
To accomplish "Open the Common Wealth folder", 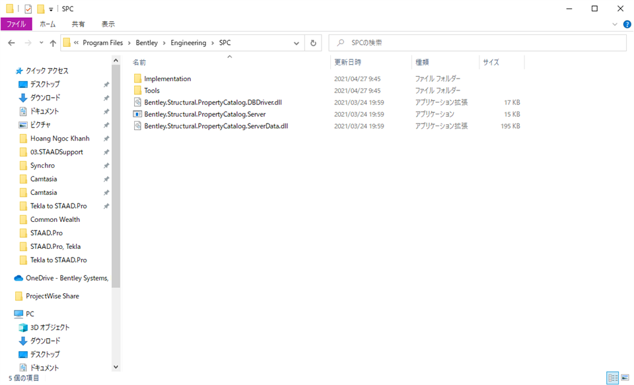I will click(x=55, y=219).
